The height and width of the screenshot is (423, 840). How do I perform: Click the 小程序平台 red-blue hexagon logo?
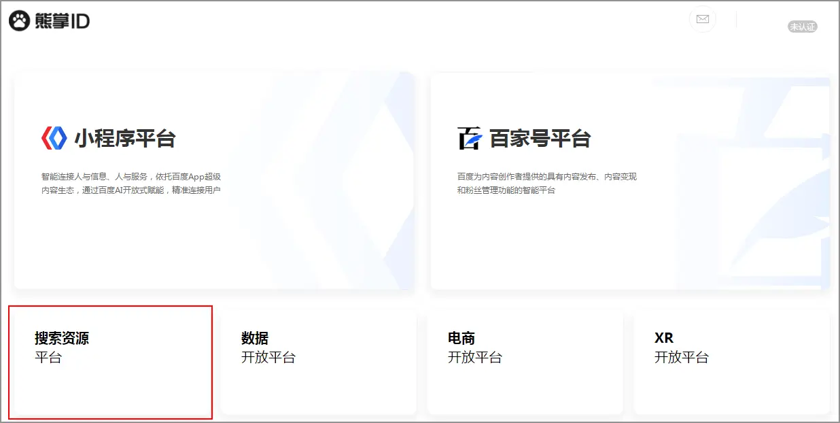coord(54,138)
